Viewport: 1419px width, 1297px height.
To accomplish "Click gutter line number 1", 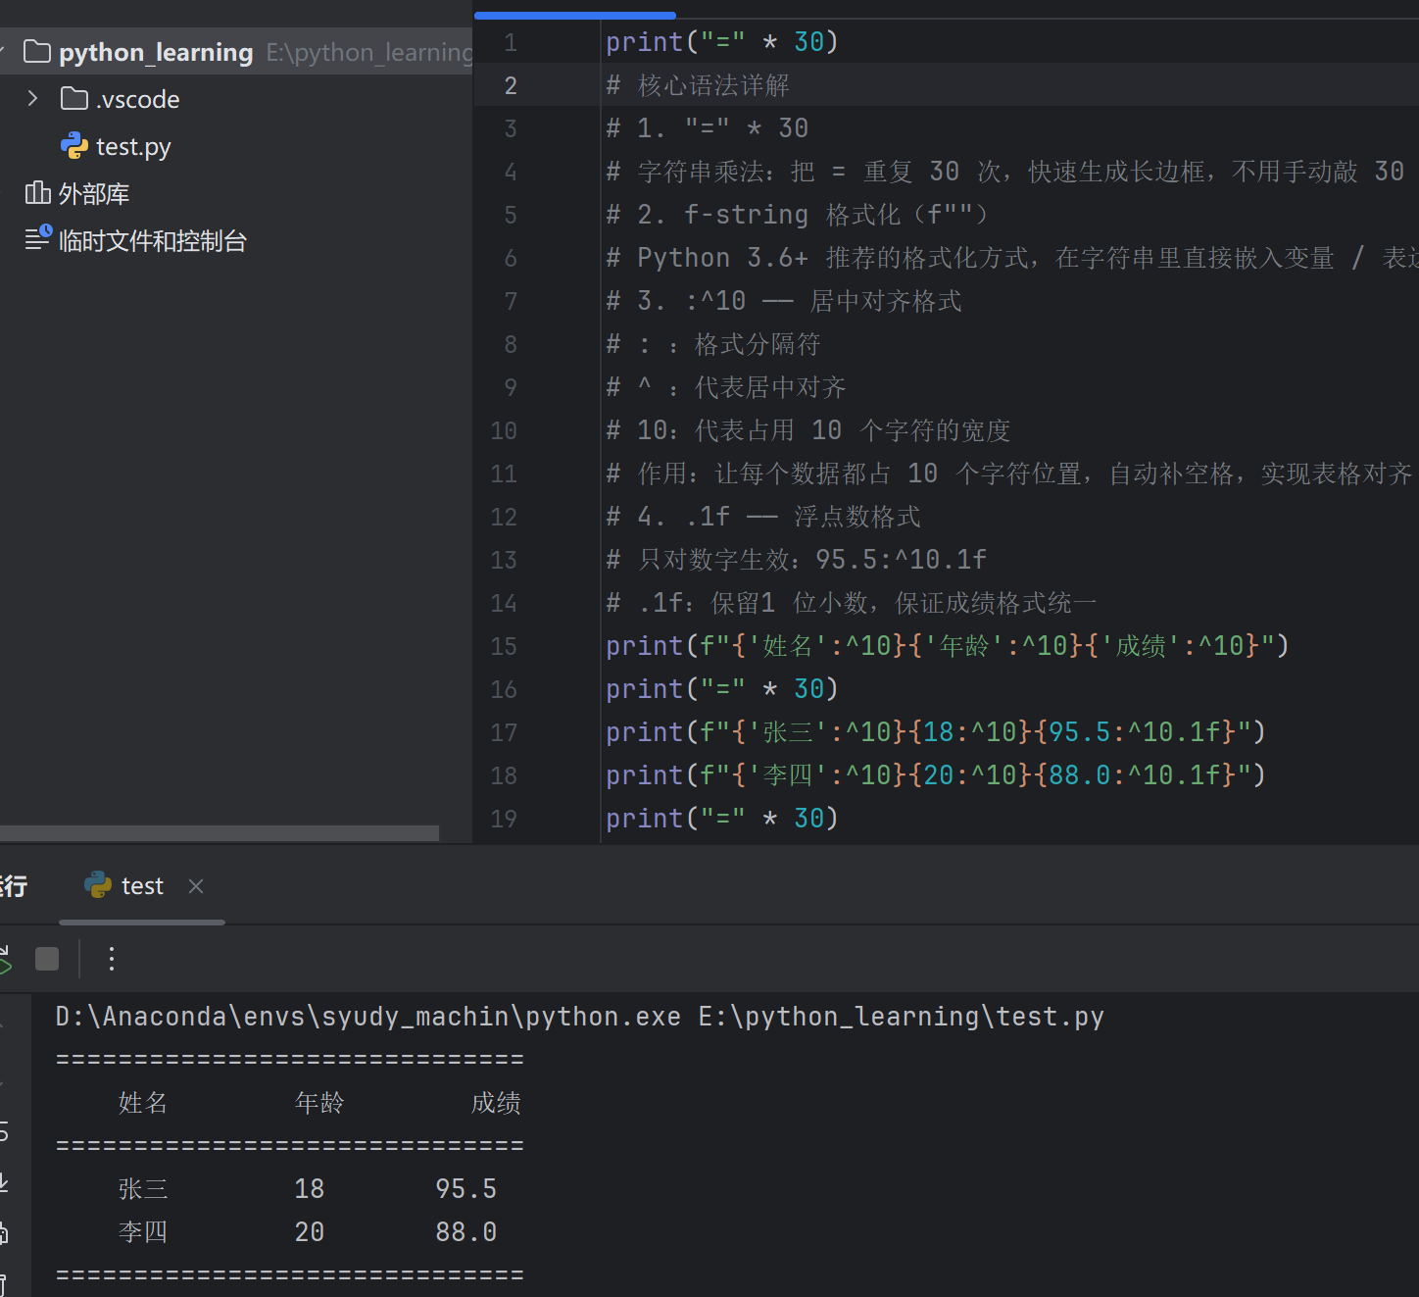I will [x=510, y=43].
